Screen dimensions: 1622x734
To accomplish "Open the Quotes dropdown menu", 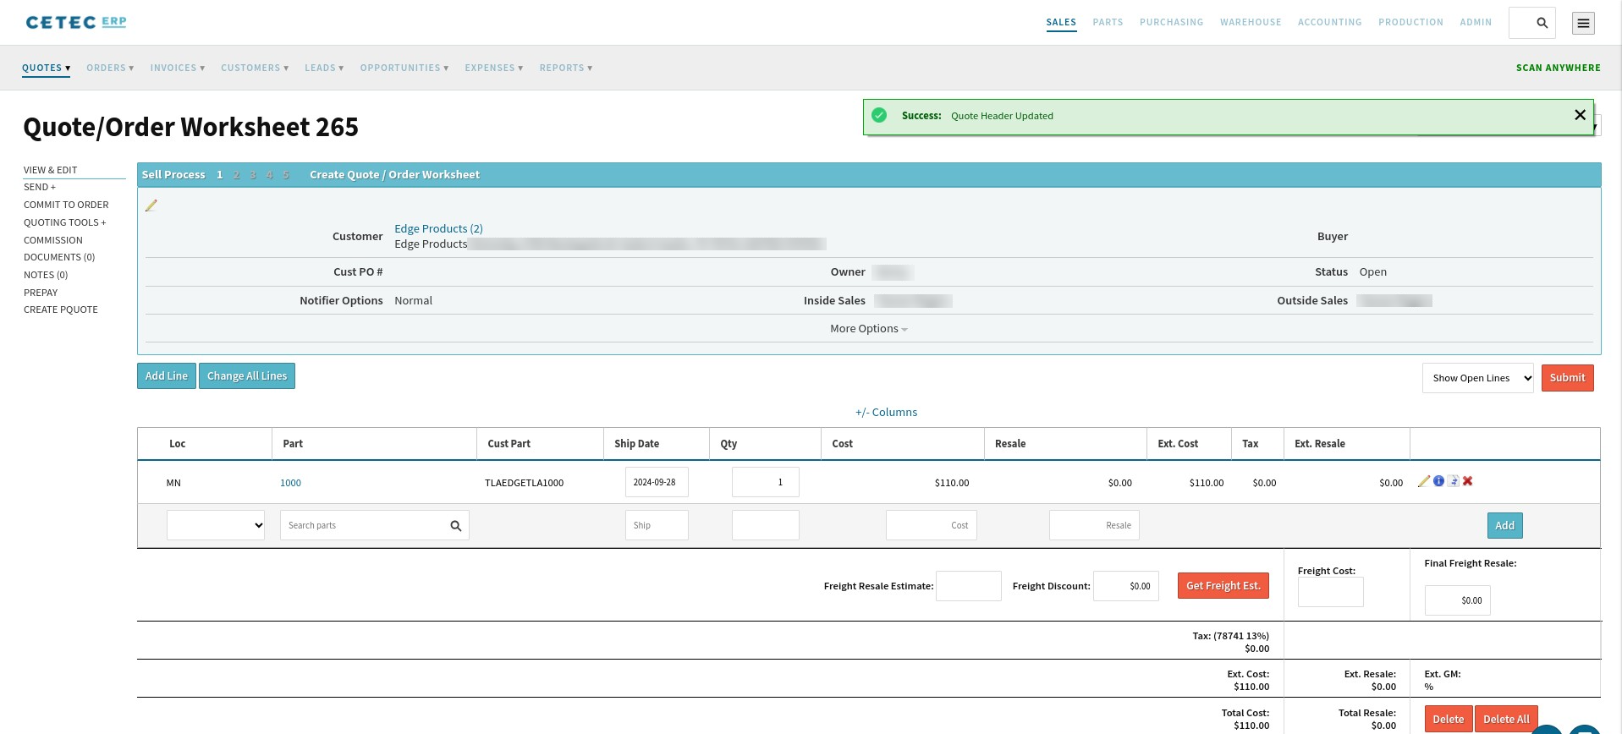I will coord(46,68).
